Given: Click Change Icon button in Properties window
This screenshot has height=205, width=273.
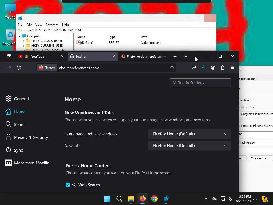Looking at the screenshot, I should [x=261, y=158].
